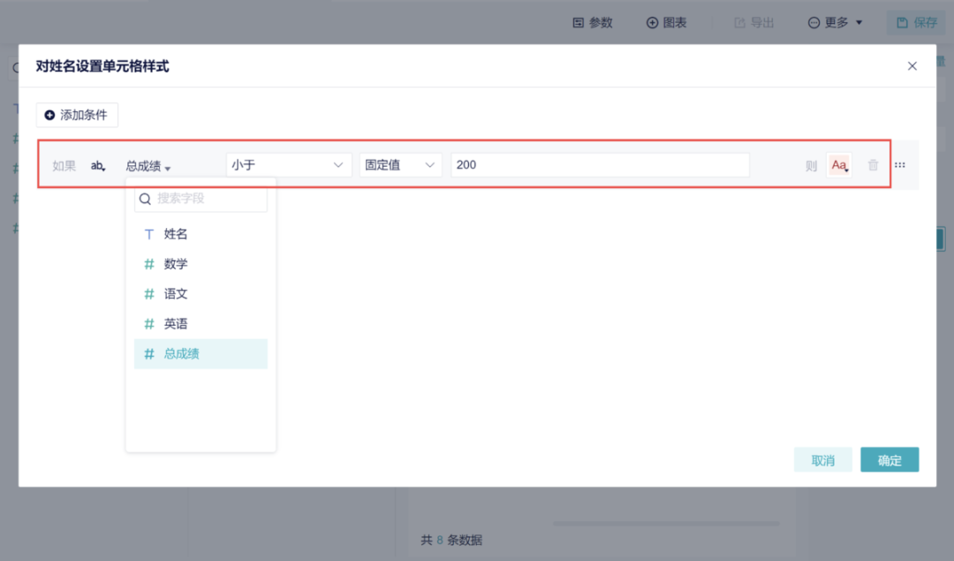Click the 确定 confirm button

[890, 460]
